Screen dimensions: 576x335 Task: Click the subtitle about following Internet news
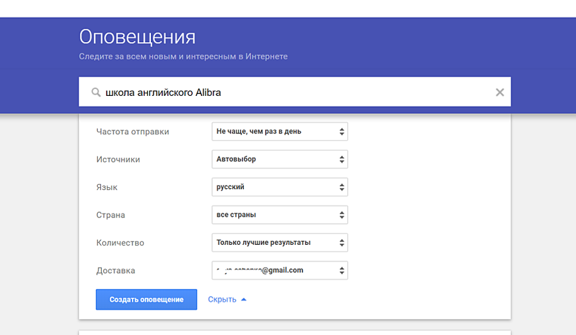[183, 56]
